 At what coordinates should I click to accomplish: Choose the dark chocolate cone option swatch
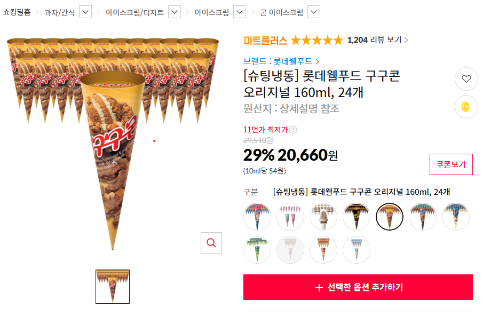(357, 217)
